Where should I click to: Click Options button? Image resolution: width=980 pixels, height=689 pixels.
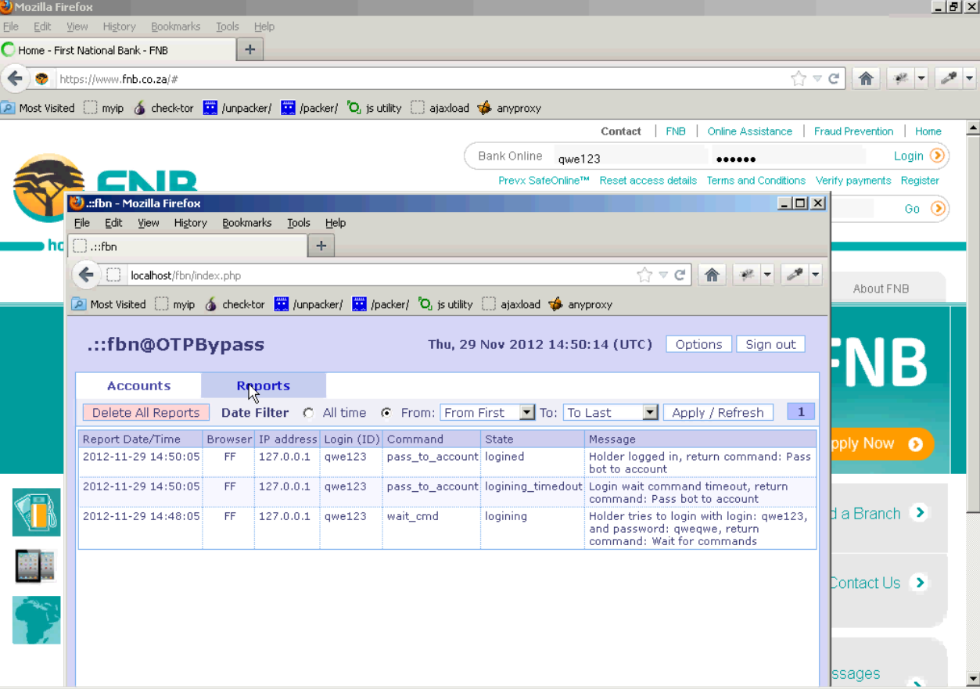[x=698, y=344]
